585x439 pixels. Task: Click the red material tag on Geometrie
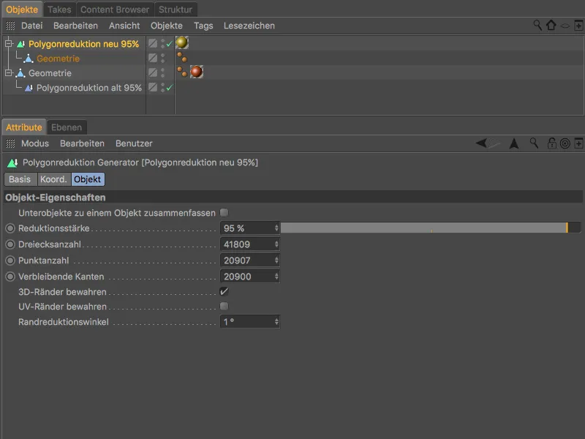pyautogui.click(x=197, y=72)
